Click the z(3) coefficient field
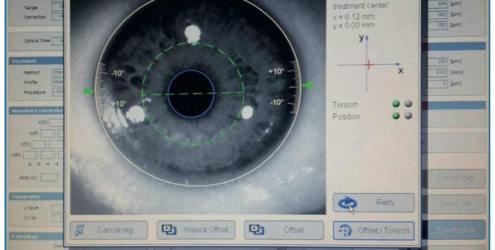495x250 pixels. 56,123
